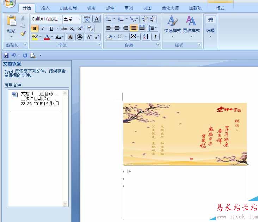Apply red font color
Screen dimensions: 258x222
[x=47, y=37]
